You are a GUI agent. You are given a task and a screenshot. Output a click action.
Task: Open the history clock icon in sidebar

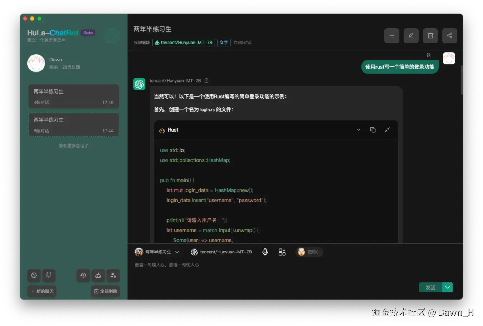[83, 275]
